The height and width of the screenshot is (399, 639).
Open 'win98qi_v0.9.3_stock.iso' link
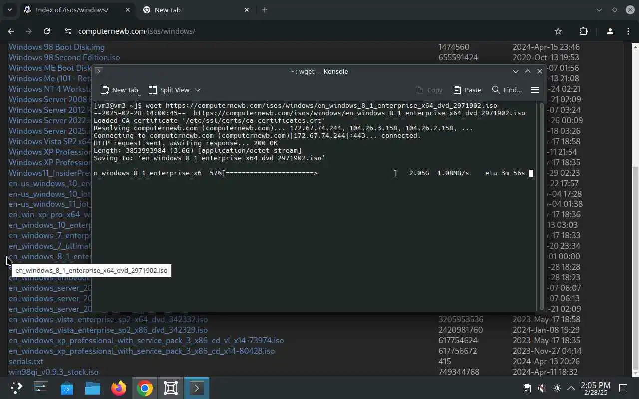pyautogui.click(x=53, y=372)
